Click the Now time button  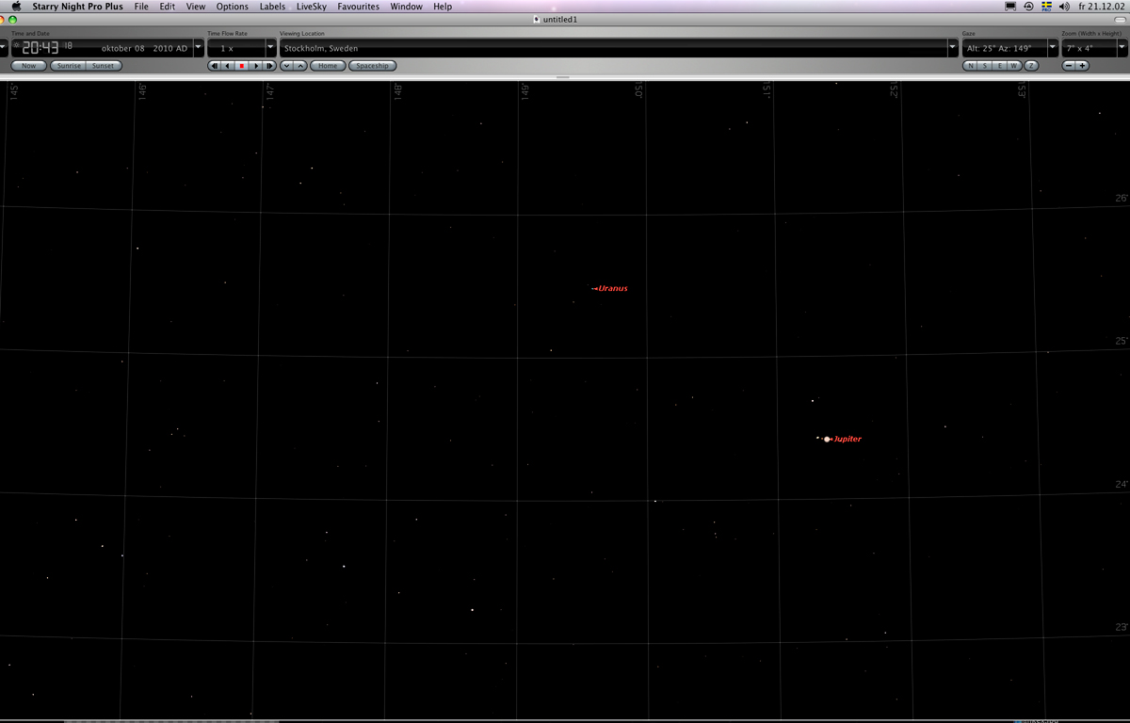click(28, 66)
